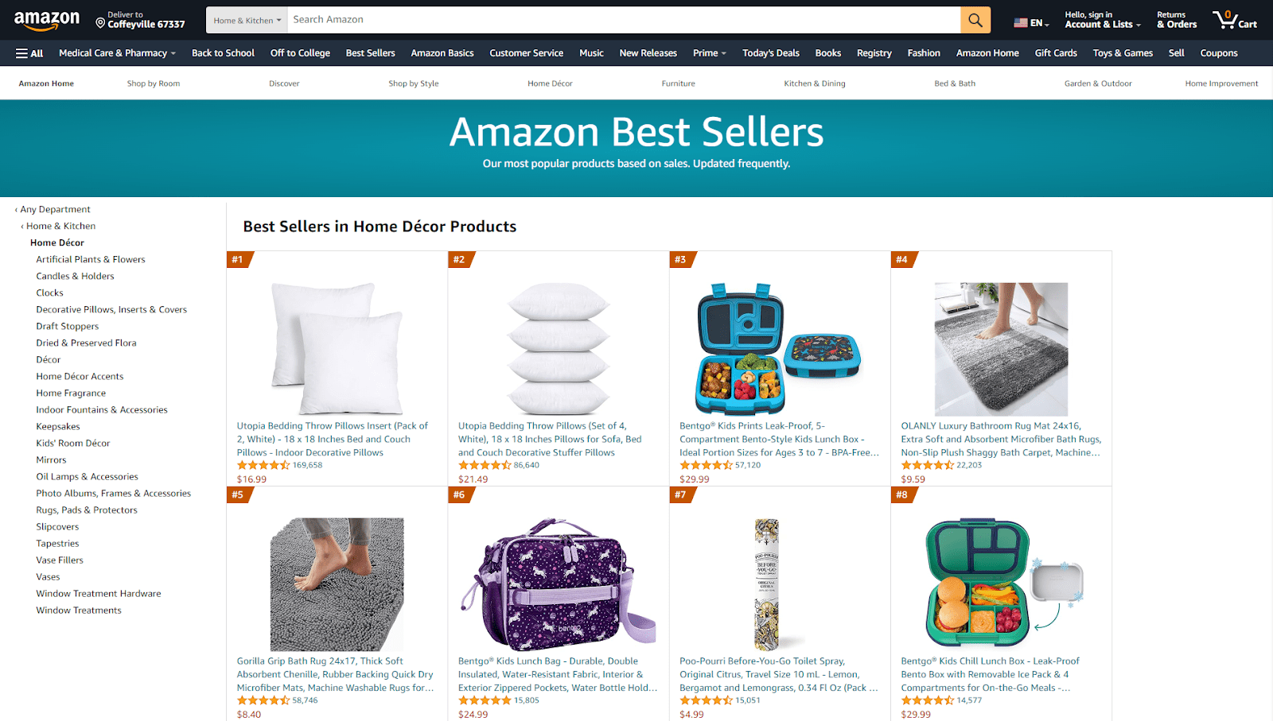This screenshot has height=721, width=1273.
Task: Expand the Prime menu in navigation bar
Action: (710, 53)
